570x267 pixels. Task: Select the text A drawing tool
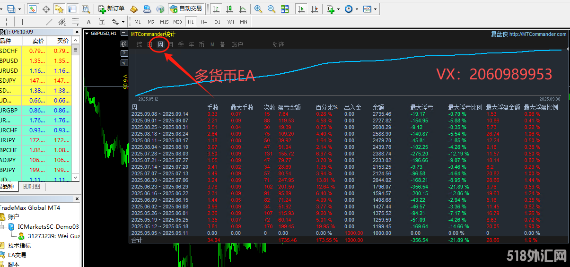click(x=89, y=22)
